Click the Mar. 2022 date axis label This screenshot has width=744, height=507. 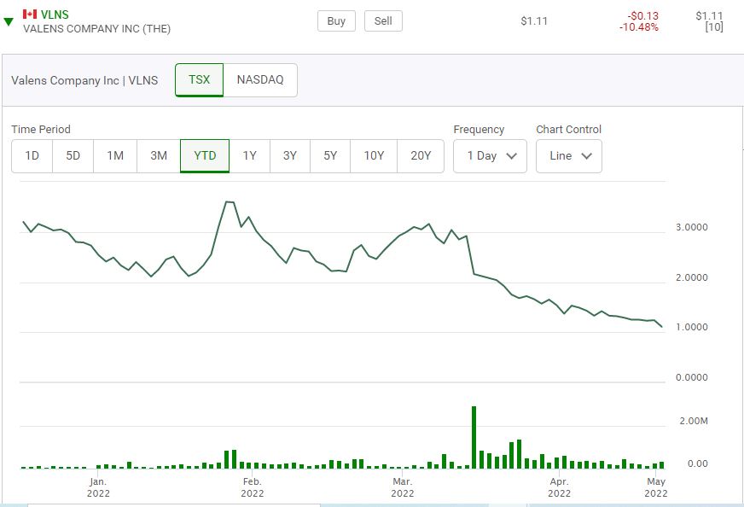click(x=403, y=487)
